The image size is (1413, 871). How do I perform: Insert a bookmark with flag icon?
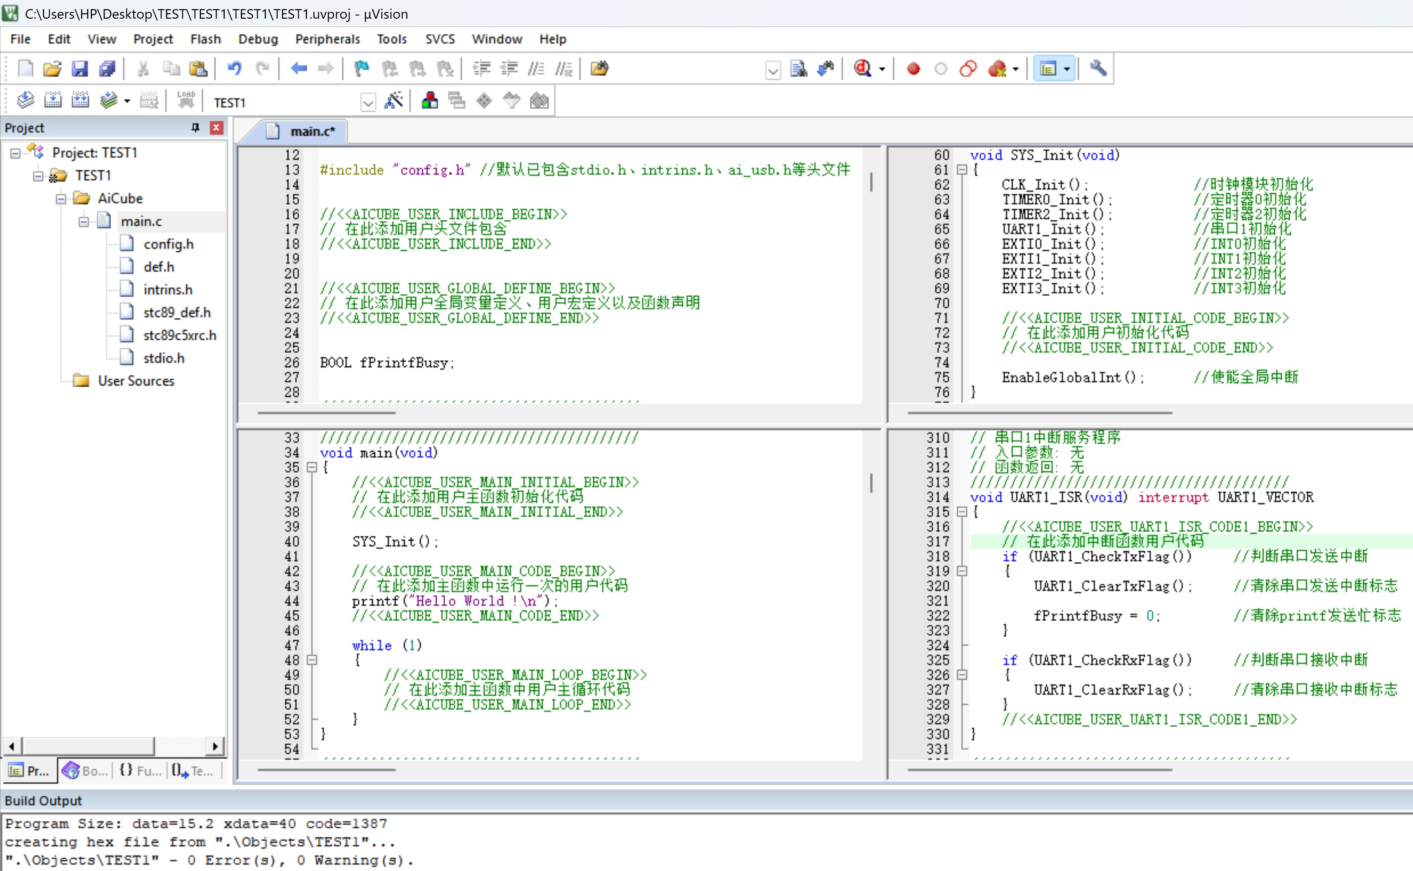click(x=362, y=69)
